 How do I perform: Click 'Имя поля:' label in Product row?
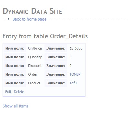click(15, 83)
